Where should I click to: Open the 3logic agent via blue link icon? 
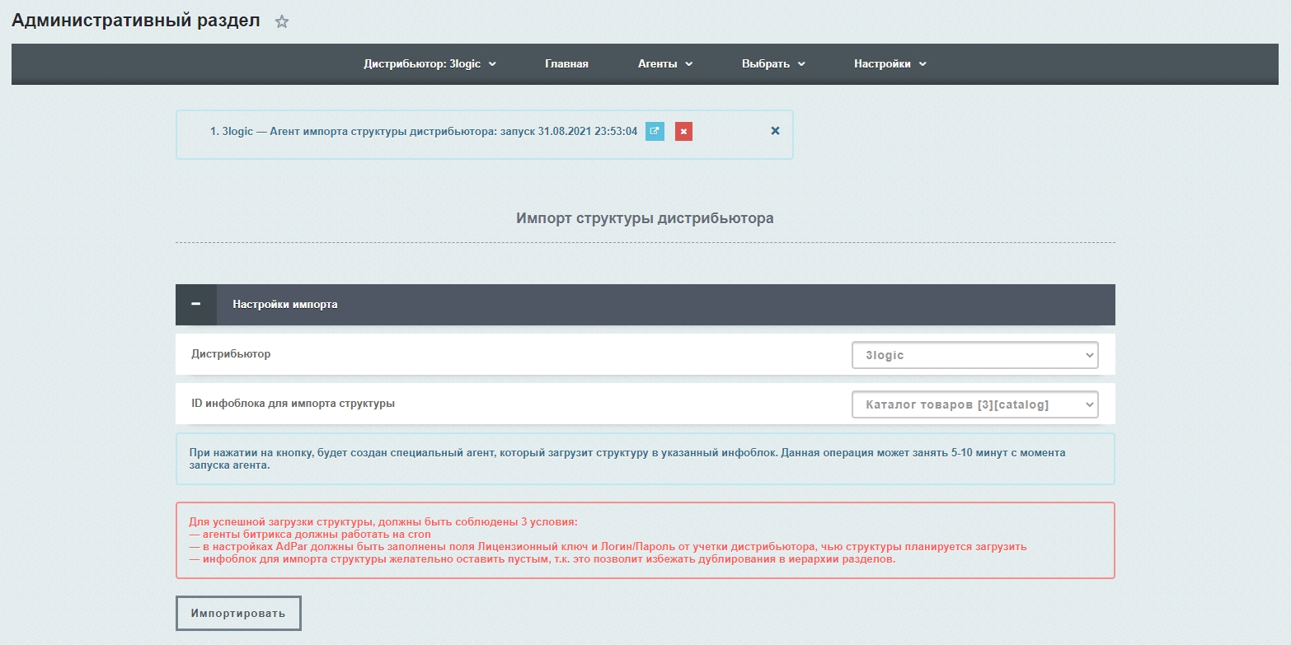point(655,131)
